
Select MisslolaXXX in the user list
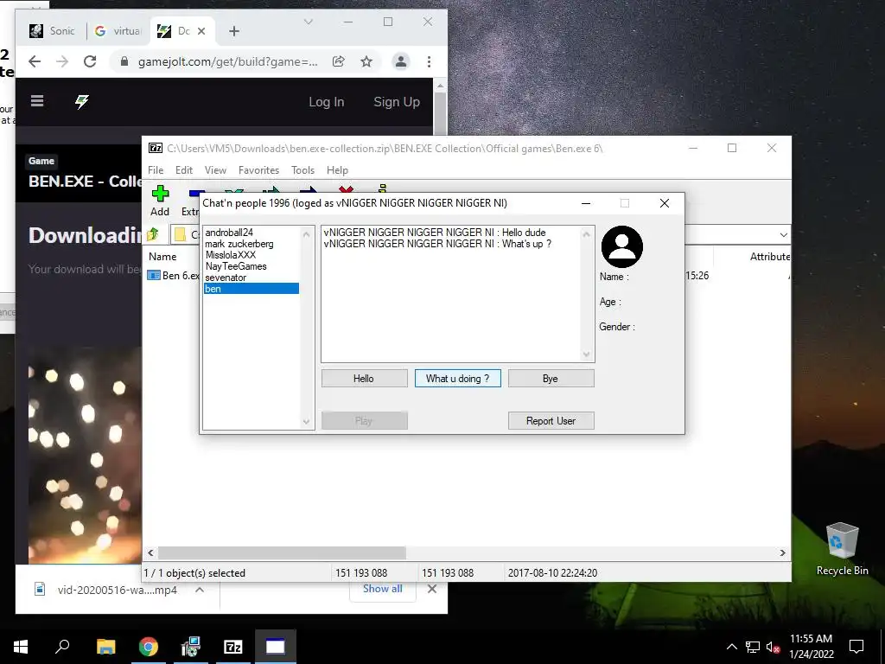tap(251, 255)
